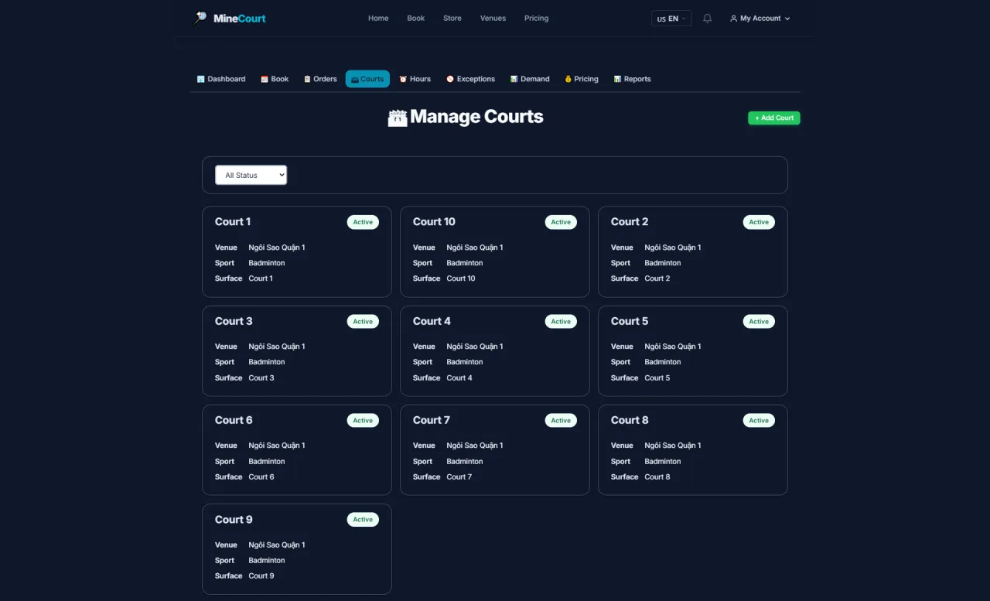Switch to the Book admin tab
The image size is (990, 601).
(275, 79)
